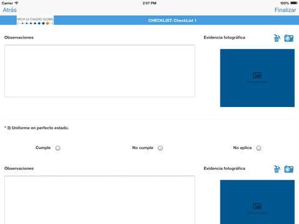Focus the lower Observaciones text box
The width and height of the screenshot is (299, 224).
tap(100, 200)
